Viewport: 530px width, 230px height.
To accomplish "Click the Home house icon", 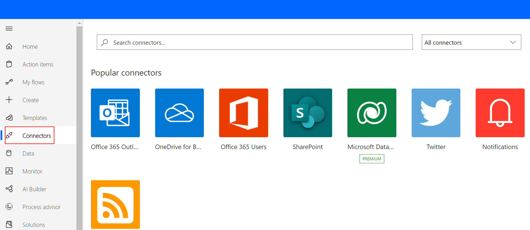I will 9,46.
